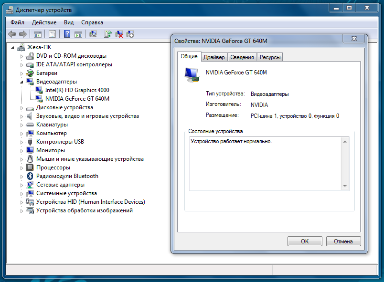Click inside the device status text box
The image size is (384, 282).
pyautogui.click(x=265, y=164)
